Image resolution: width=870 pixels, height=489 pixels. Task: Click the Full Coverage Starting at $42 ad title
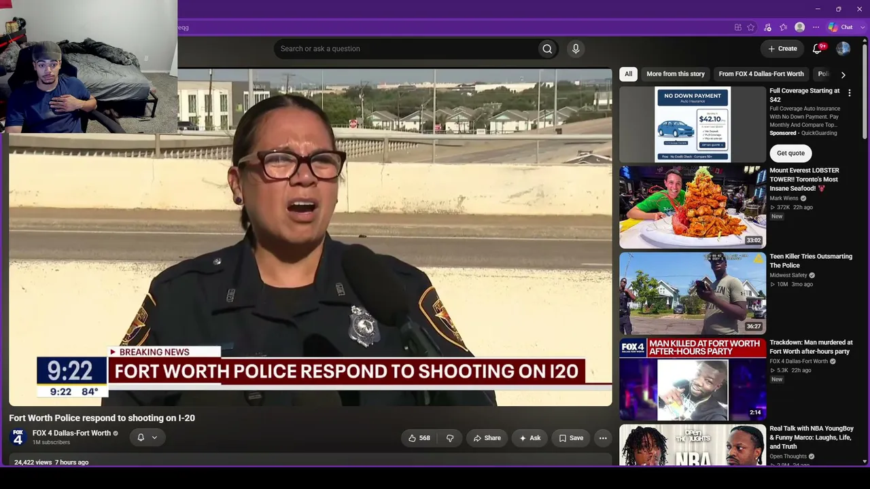coord(805,95)
